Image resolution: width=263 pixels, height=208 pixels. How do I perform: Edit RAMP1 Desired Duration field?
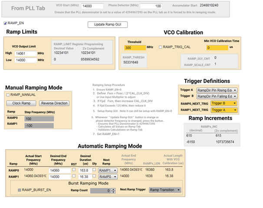click(x=85, y=177)
